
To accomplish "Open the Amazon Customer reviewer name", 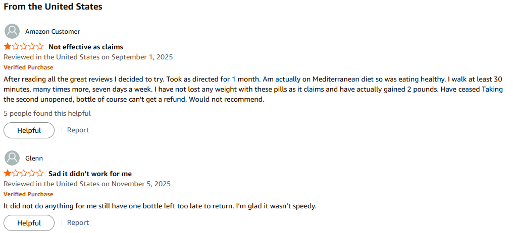I will click(x=53, y=31).
